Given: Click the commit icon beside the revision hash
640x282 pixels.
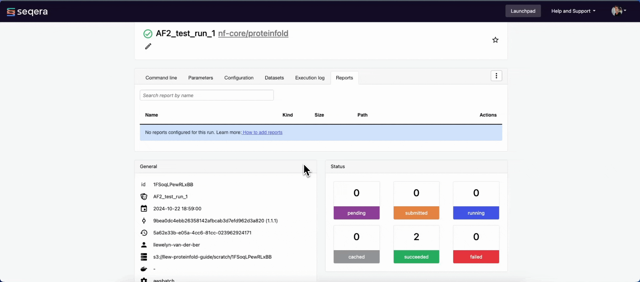Looking at the screenshot, I should point(144,221).
